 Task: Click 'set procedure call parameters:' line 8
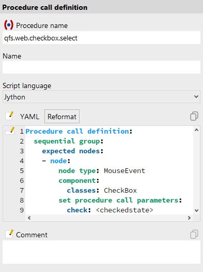[x=120, y=201]
